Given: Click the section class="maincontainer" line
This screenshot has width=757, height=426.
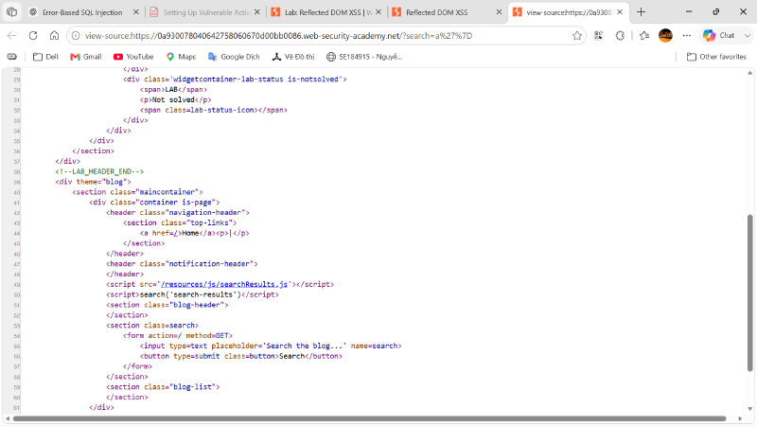Looking at the screenshot, I should 137,192.
